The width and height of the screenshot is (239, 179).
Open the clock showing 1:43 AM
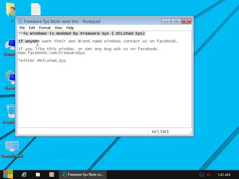(224, 175)
